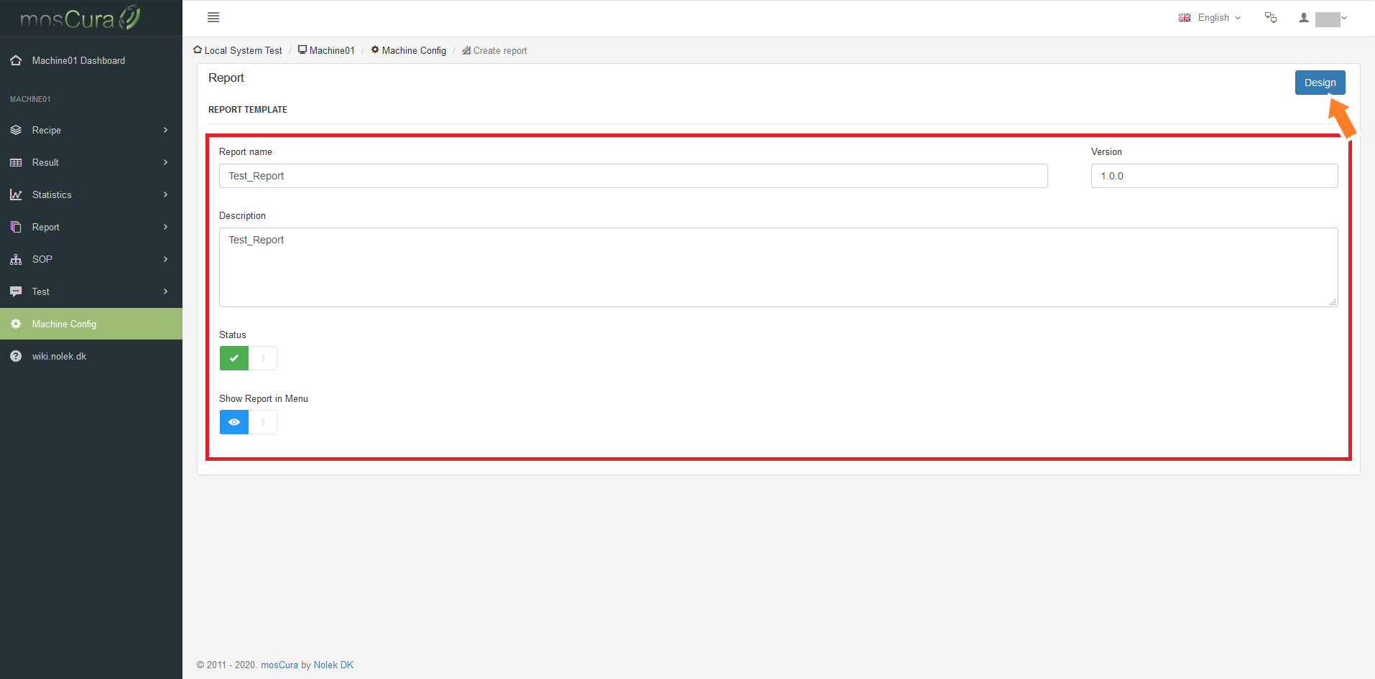Toggle the green Status checkmark switch
1375x679 pixels.
234,358
